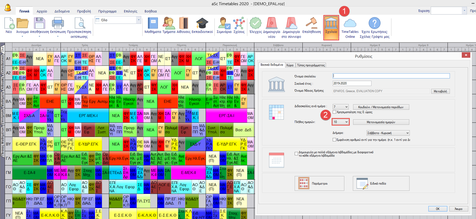Image resolution: width=476 pixels, height=219 pixels.
Task: Click the Όνομα σχολείου text field
Action: 391,76
